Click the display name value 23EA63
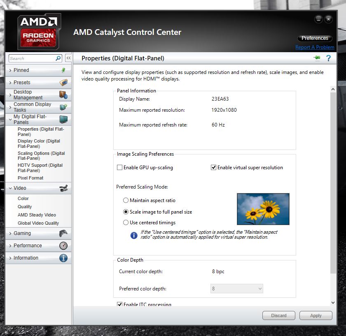This screenshot has width=346, height=336. pos(220,99)
